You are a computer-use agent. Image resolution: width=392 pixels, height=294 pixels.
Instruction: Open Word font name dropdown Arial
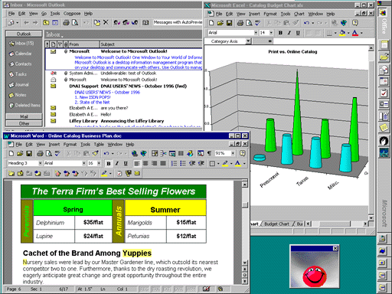[83, 163]
